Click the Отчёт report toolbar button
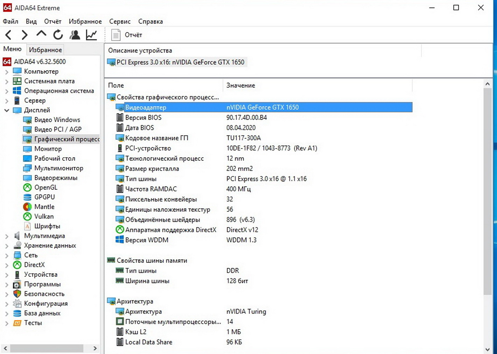The image size is (497, 354). (126, 35)
